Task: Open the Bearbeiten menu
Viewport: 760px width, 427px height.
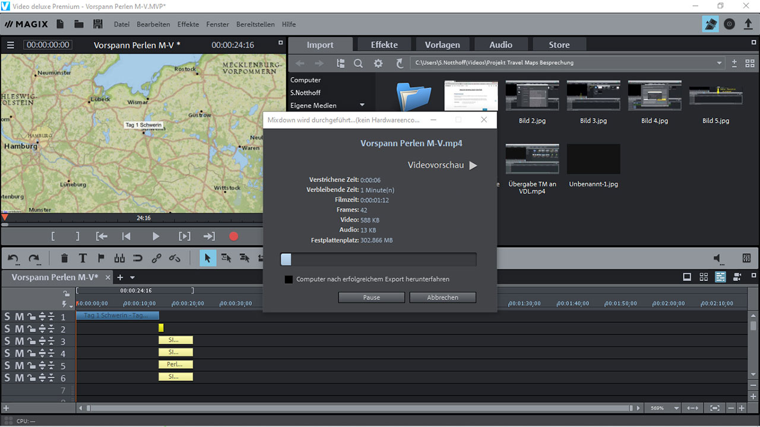Action: [153, 24]
